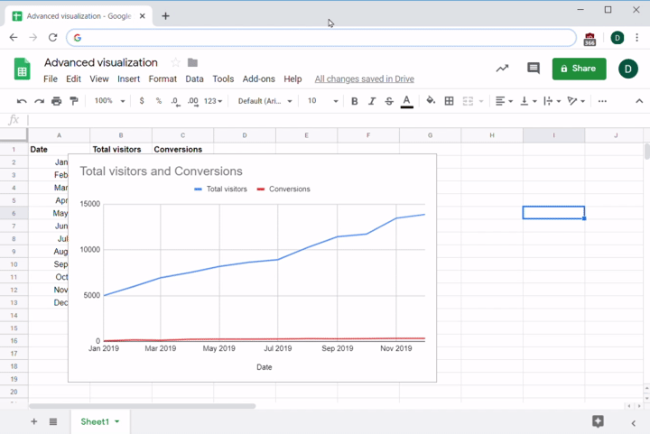
Task: Toggle italic formatting
Action: point(372,101)
